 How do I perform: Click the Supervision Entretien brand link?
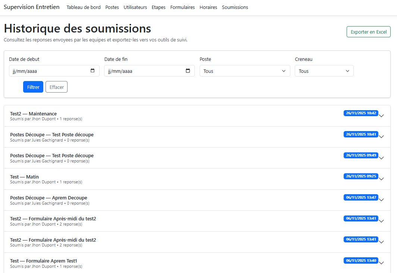[x=31, y=7]
